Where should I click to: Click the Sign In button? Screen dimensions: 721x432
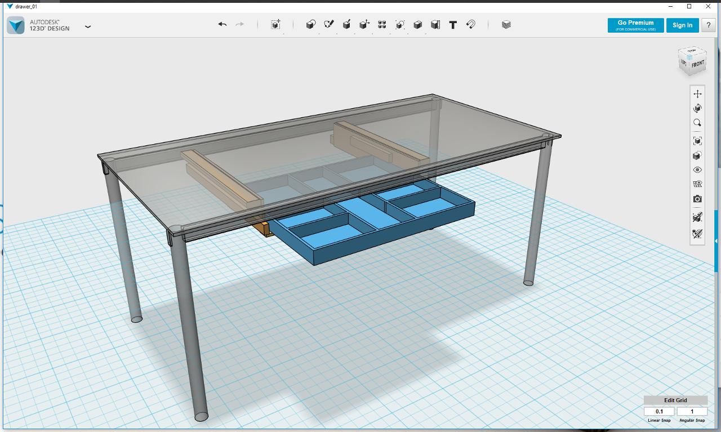(x=682, y=25)
